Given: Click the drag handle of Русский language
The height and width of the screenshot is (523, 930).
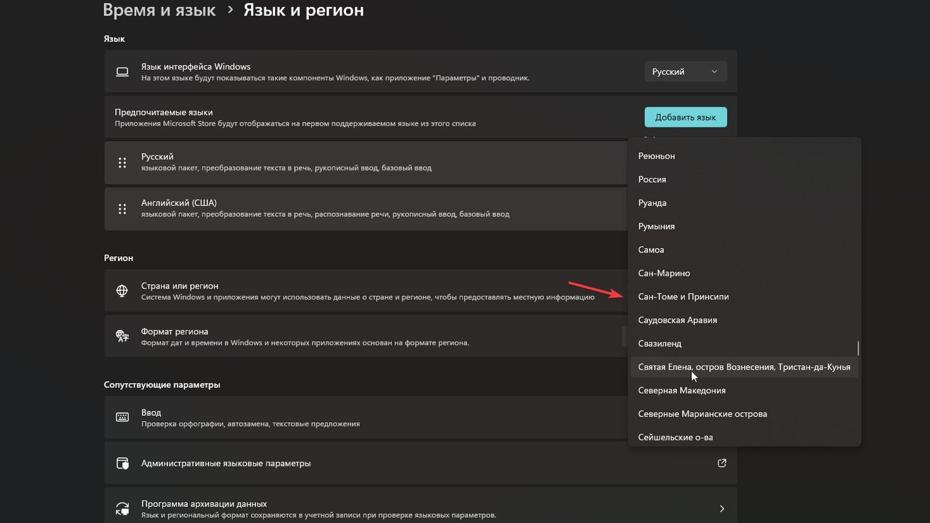Looking at the screenshot, I should [122, 163].
